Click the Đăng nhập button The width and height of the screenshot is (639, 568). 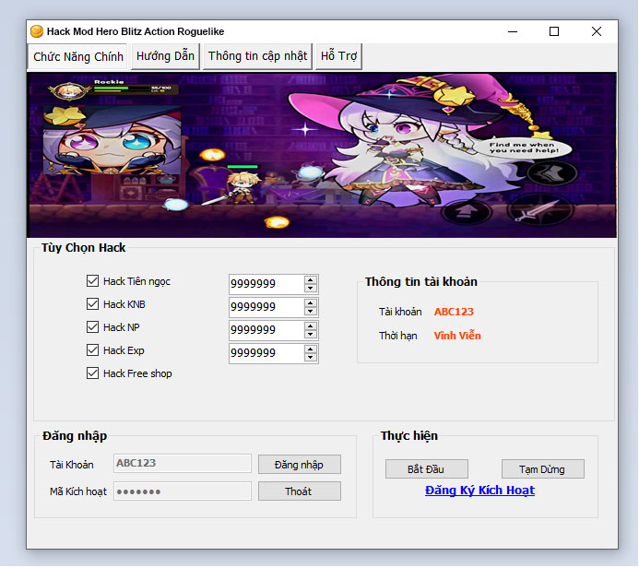(x=300, y=465)
